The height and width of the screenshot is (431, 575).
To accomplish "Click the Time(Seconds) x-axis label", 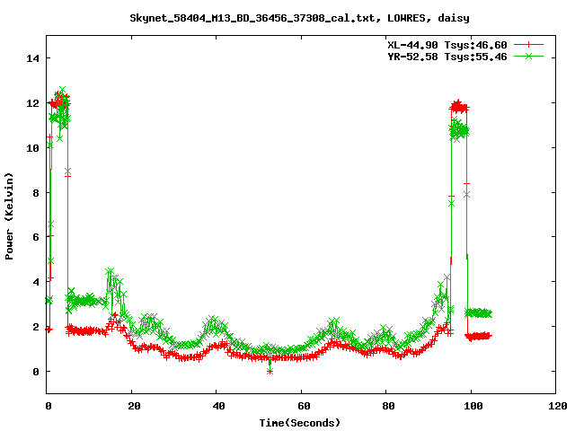I will 300,423.
